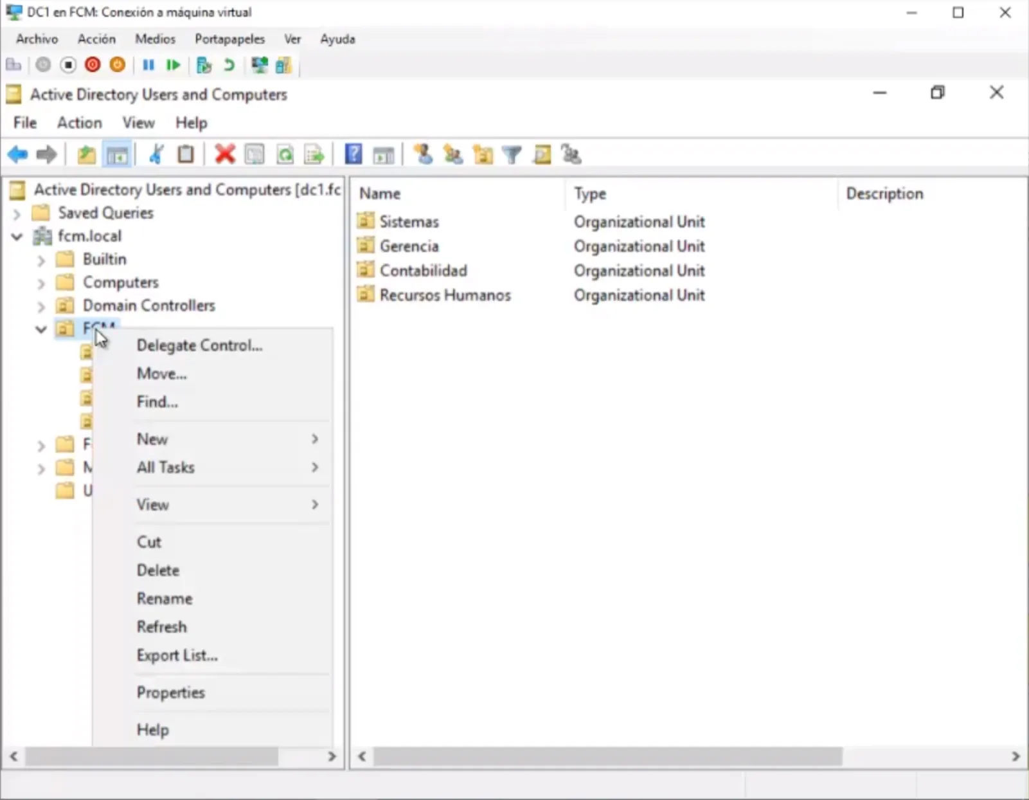The width and height of the screenshot is (1029, 800).
Task: Click the red Delete toolbar icon
Action: (x=224, y=154)
